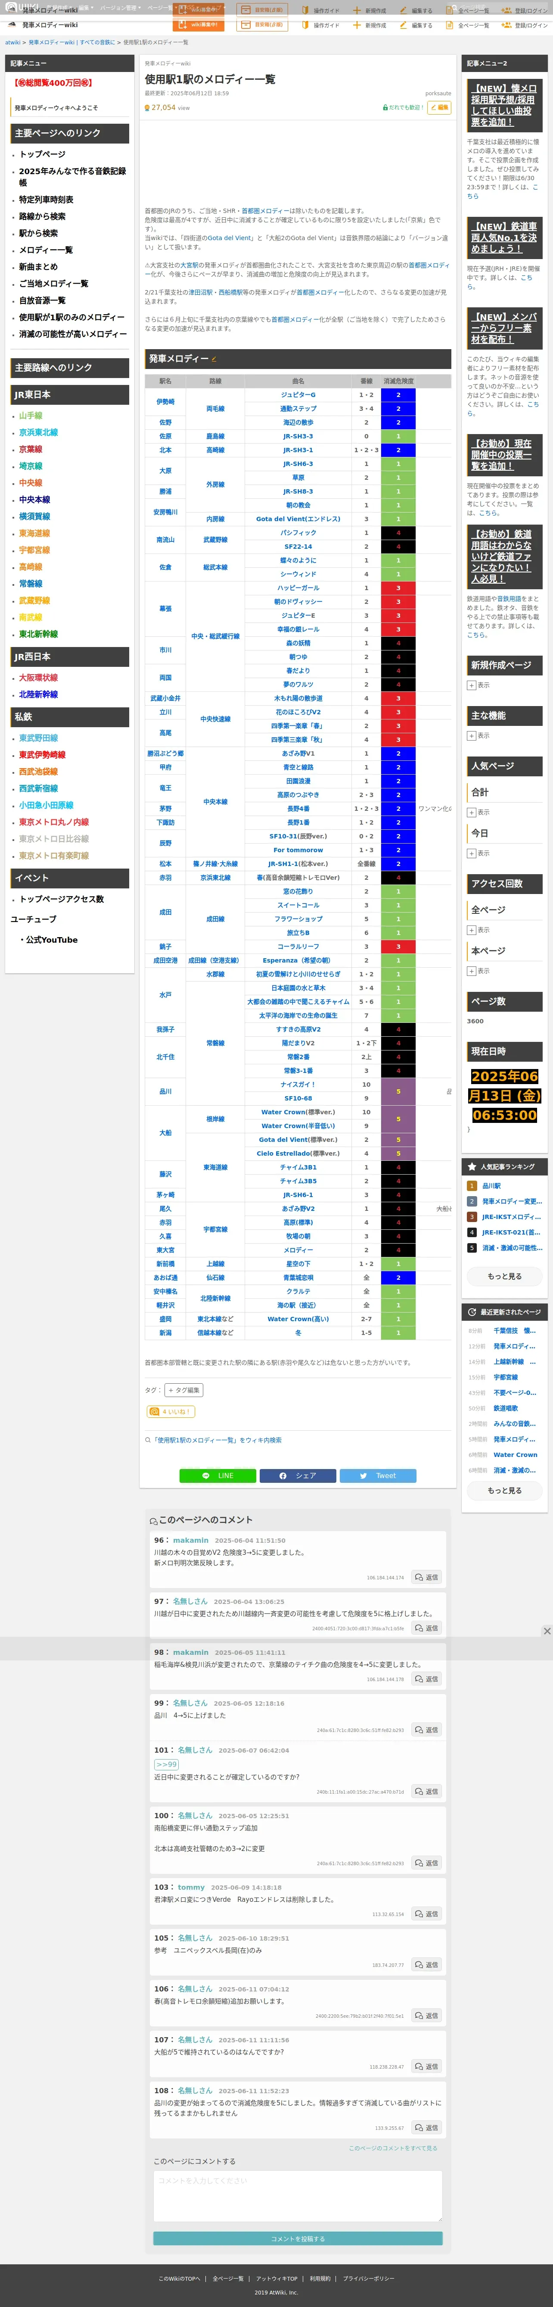
Task: Click atwiki breadcrumb link
Action: pyautogui.click(x=12, y=42)
